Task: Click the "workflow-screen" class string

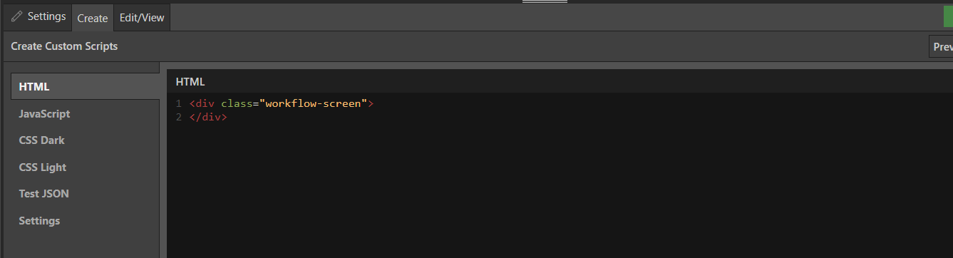Action: point(314,103)
